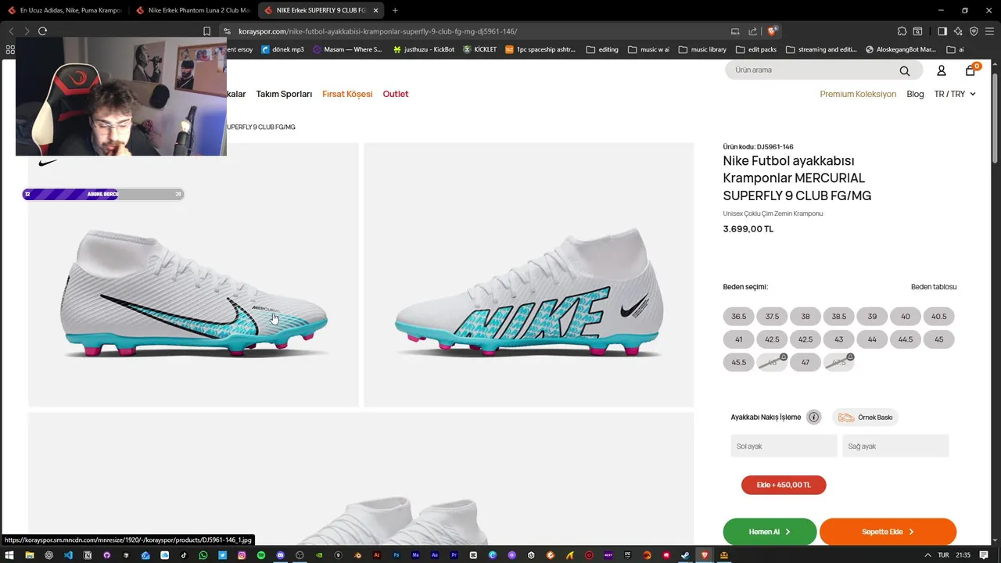Select shoe size 43
Image resolution: width=1001 pixels, height=563 pixels.
point(839,339)
